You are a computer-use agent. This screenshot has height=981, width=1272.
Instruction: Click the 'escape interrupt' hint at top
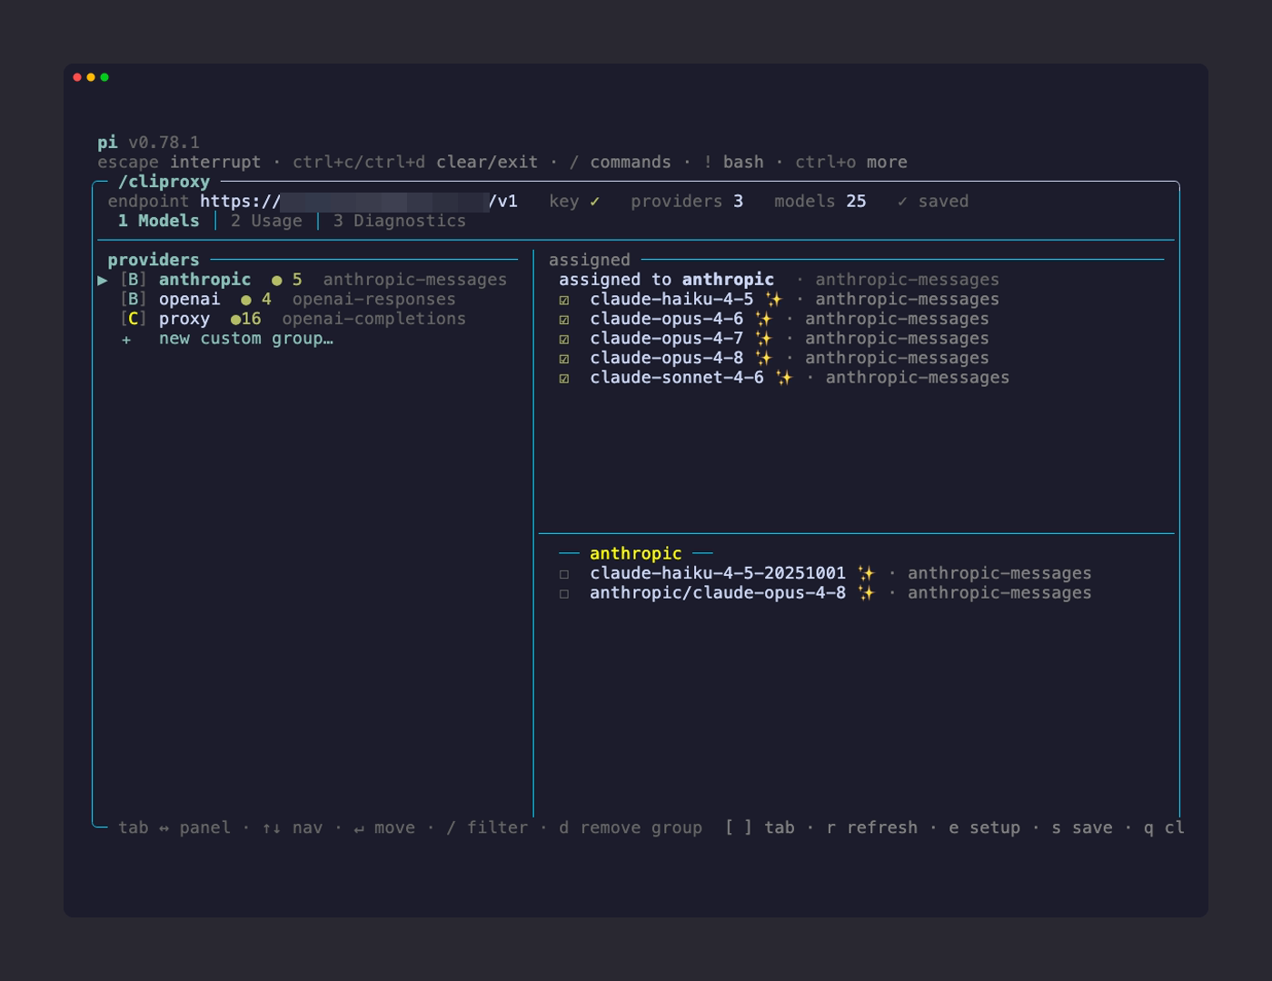tap(179, 163)
